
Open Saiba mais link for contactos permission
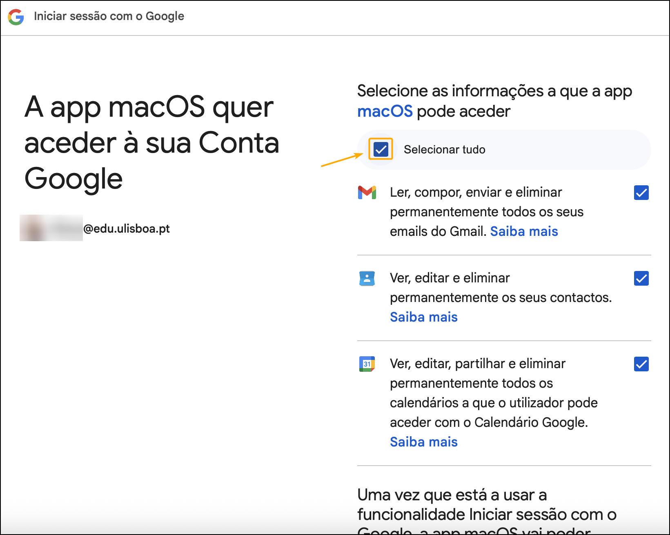[424, 317]
